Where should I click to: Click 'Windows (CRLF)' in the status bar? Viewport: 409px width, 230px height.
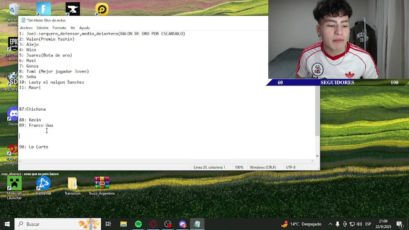[263, 167]
